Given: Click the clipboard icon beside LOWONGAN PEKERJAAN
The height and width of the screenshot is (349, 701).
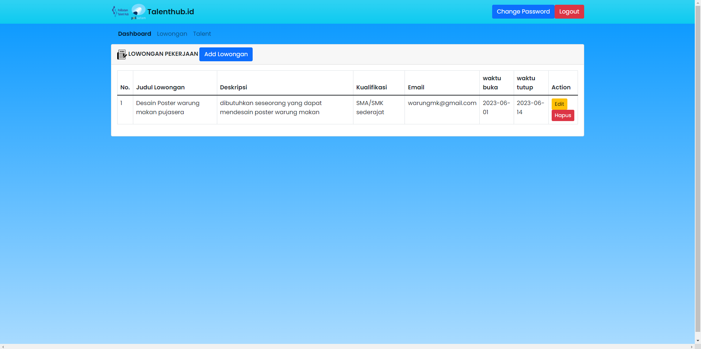Looking at the screenshot, I should [121, 54].
